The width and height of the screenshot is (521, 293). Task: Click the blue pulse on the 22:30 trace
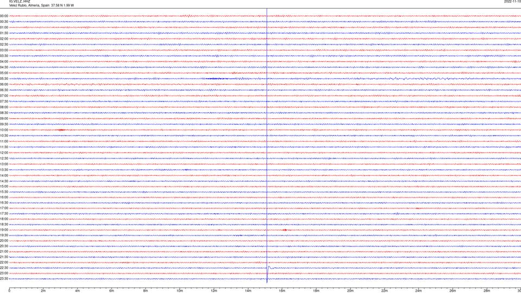(x=270, y=267)
